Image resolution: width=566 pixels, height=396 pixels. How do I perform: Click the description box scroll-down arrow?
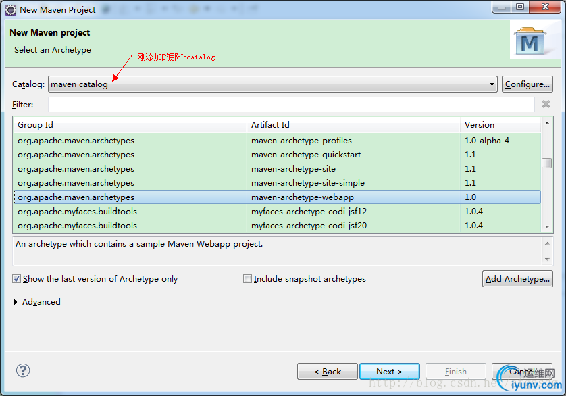click(x=547, y=259)
